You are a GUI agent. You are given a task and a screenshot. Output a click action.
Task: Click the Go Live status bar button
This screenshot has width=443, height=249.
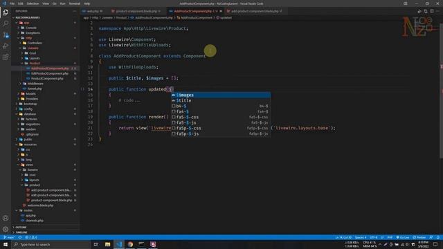(x=403, y=237)
